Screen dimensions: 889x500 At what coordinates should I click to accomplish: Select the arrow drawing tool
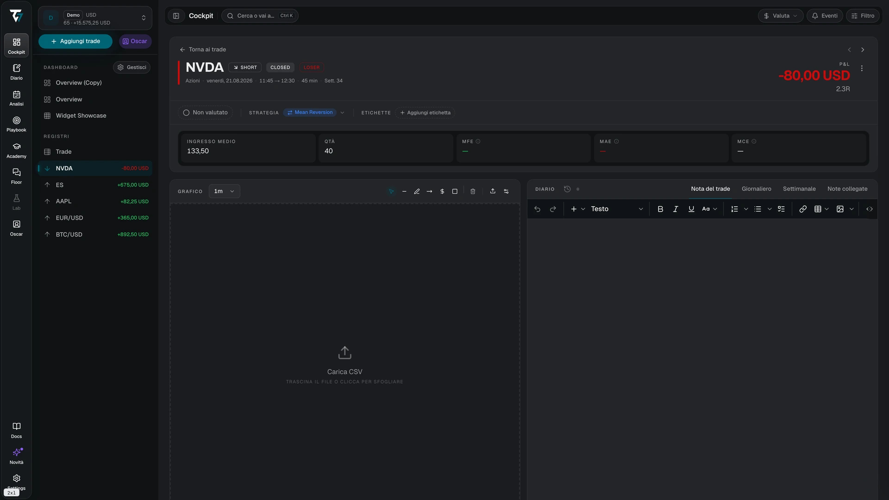point(429,191)
